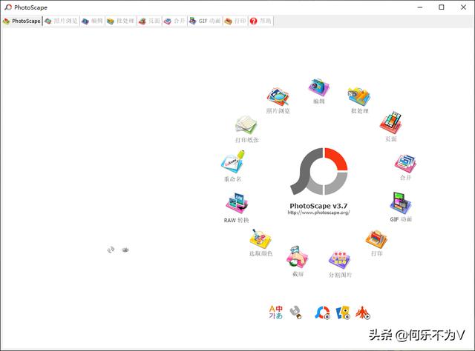Open the 页面 page layout circle icon
475x351 pixels.
(391, 122)
